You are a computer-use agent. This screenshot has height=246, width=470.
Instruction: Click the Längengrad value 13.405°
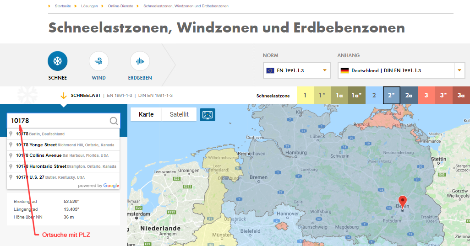(71, 209)
